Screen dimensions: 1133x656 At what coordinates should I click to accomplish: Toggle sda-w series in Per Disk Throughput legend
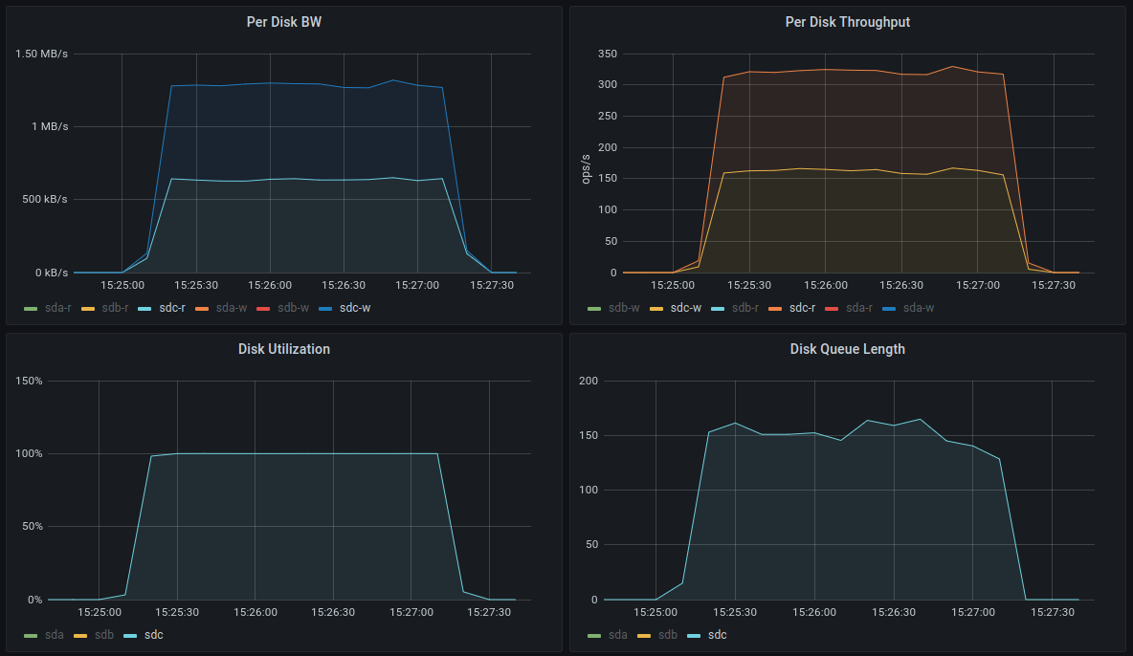(x=919, y=308)
